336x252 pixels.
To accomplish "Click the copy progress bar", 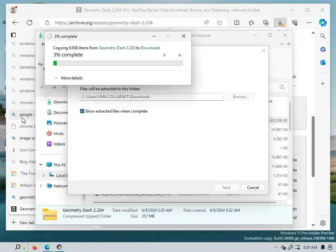I will 118,63.
